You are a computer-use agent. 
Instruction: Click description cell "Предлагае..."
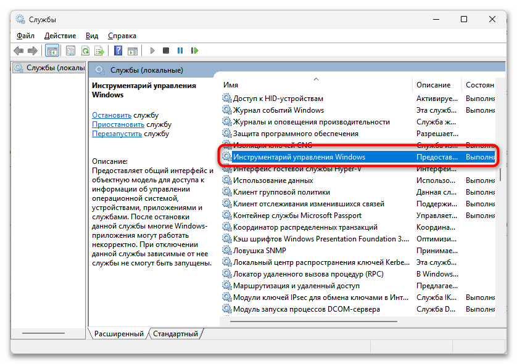tap(437, 285)
